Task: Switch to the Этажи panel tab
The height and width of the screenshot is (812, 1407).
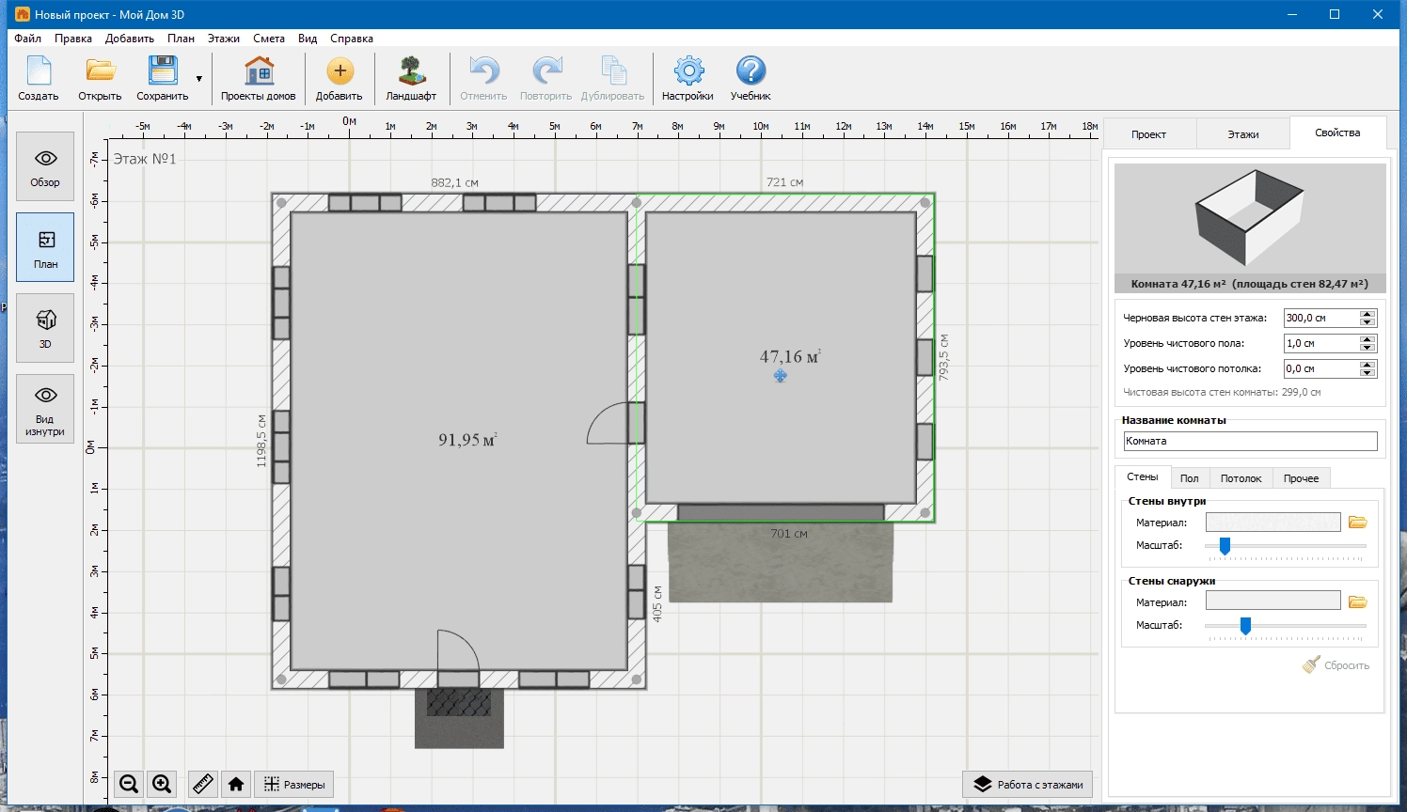Action: pos(1242,134)
